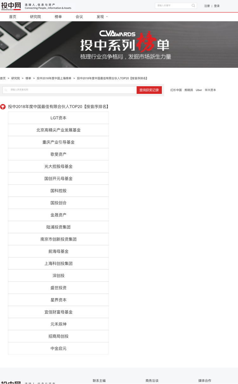
Task: Select the 中金启元 row
Action: pos(58,348)
